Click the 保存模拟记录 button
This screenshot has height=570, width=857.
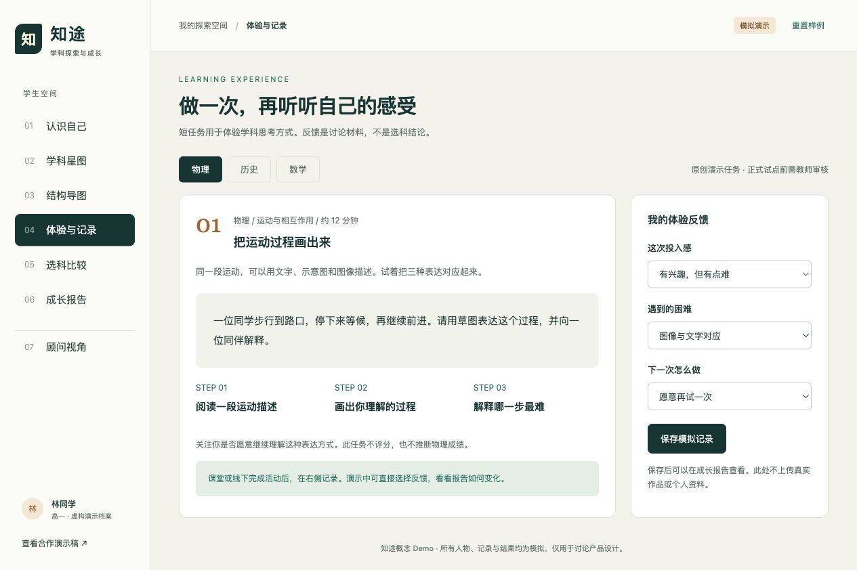pyautogui.click(x=687, y=439)
